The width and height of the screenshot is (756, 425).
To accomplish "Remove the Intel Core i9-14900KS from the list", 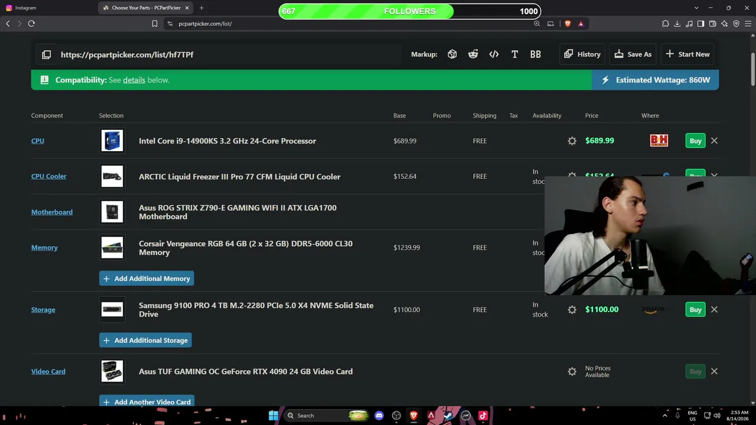I will 714,141.
